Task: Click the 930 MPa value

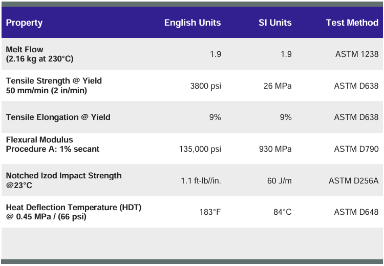Action: tap(275, 149)
